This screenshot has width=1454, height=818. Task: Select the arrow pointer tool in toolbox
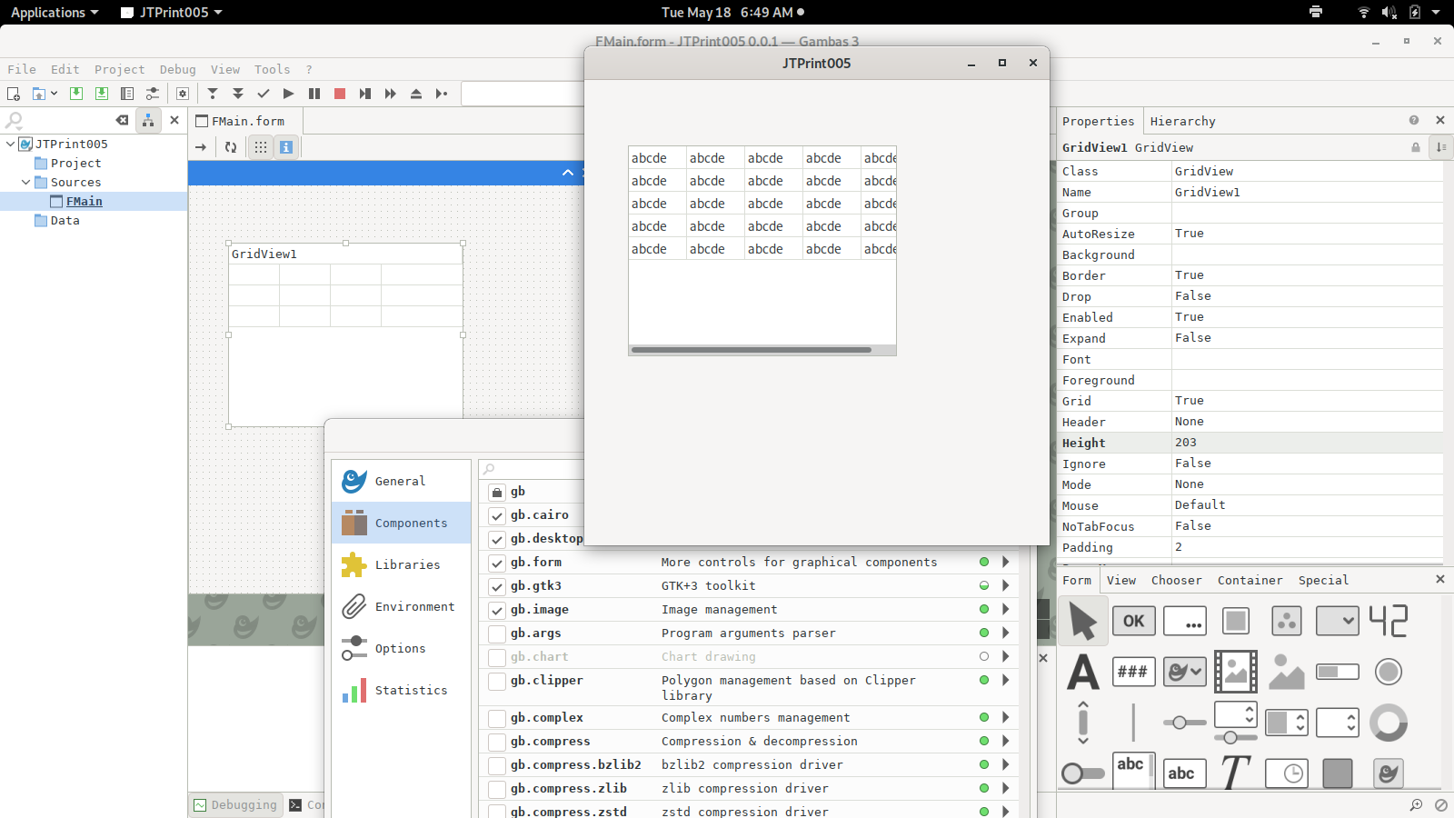pyautogui.click(x=1082, y=622)
